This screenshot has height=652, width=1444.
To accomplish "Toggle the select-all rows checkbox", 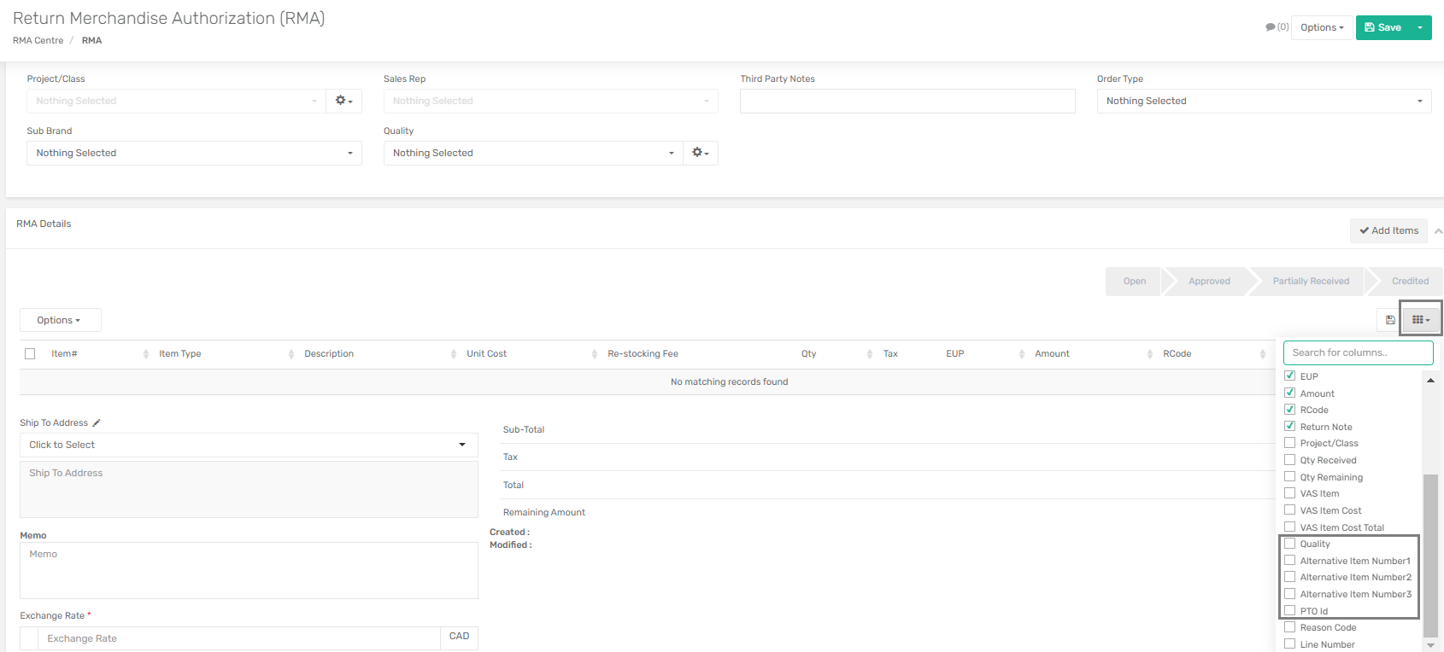I will [30, 353].
